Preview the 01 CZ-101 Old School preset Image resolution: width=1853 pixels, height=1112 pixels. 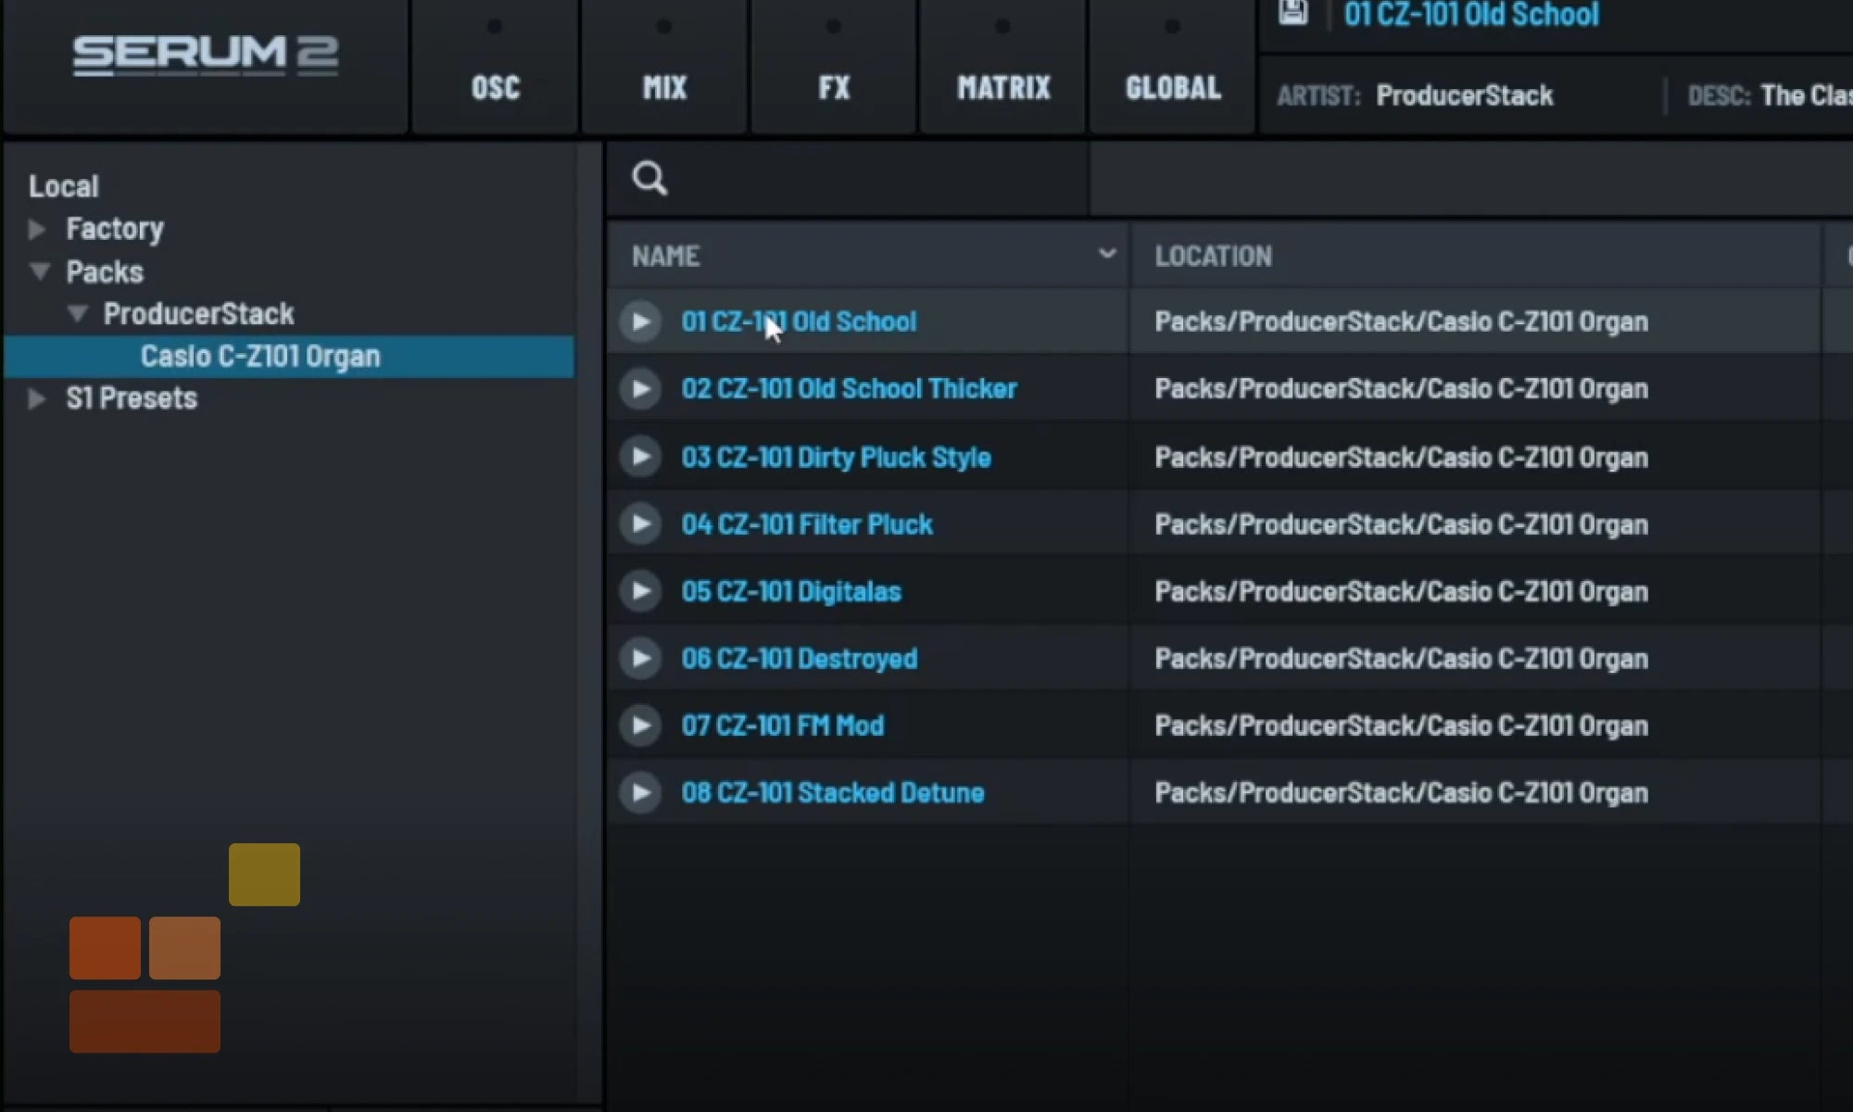coord(640,322)
